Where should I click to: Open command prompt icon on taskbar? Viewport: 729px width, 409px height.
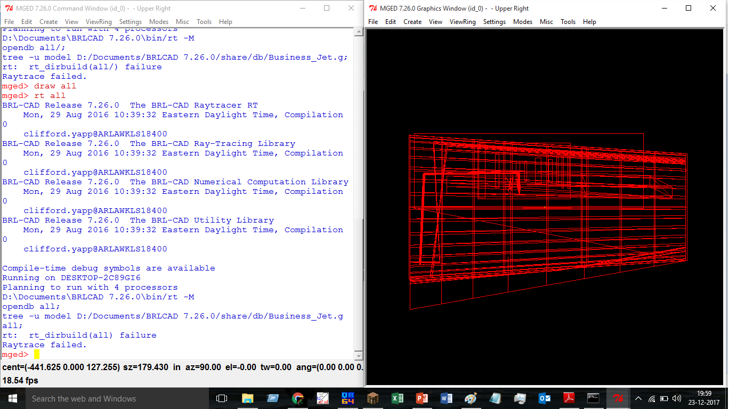(593, 398)
